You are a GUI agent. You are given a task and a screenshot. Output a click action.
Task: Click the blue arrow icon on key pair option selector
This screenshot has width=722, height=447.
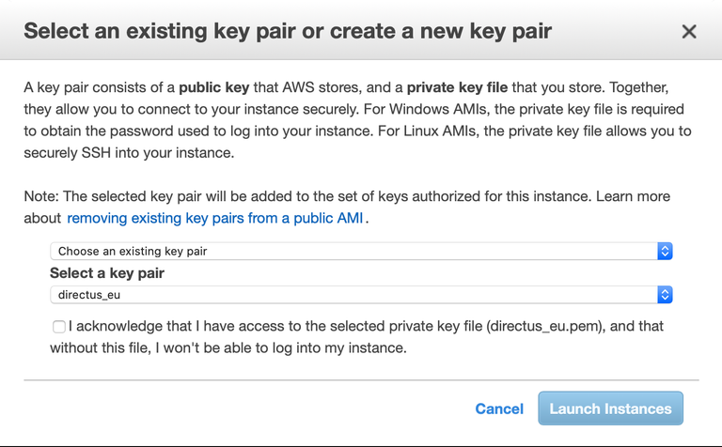665,252
